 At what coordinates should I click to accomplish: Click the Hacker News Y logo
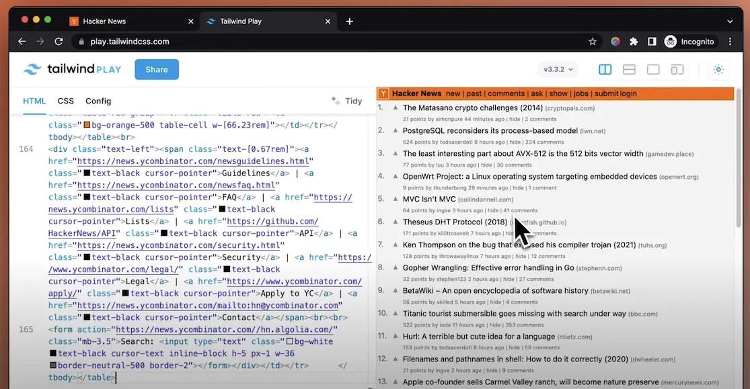pos(383,93)
